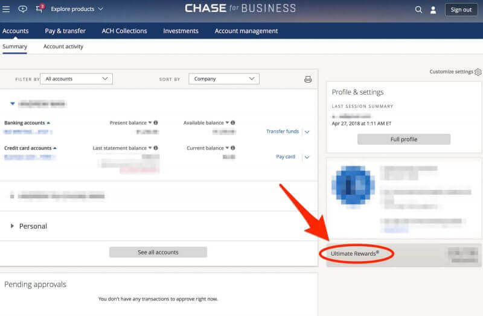Open the Account management menu
This screenshot has height=316, width=483.
coord(246,31)
